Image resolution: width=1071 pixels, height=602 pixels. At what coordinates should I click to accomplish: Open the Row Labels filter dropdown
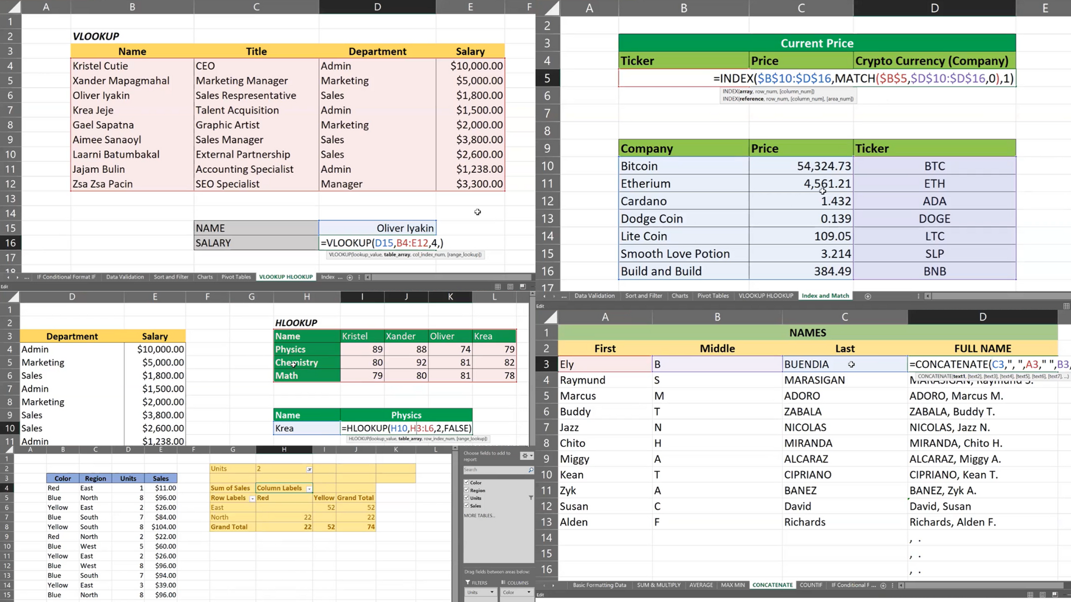point(252,498)
